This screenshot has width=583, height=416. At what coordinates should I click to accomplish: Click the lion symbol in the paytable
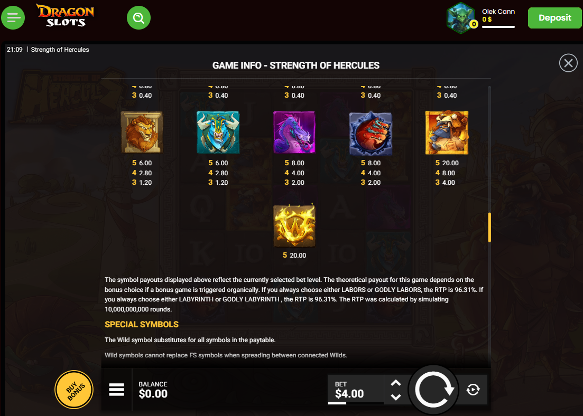142,132
